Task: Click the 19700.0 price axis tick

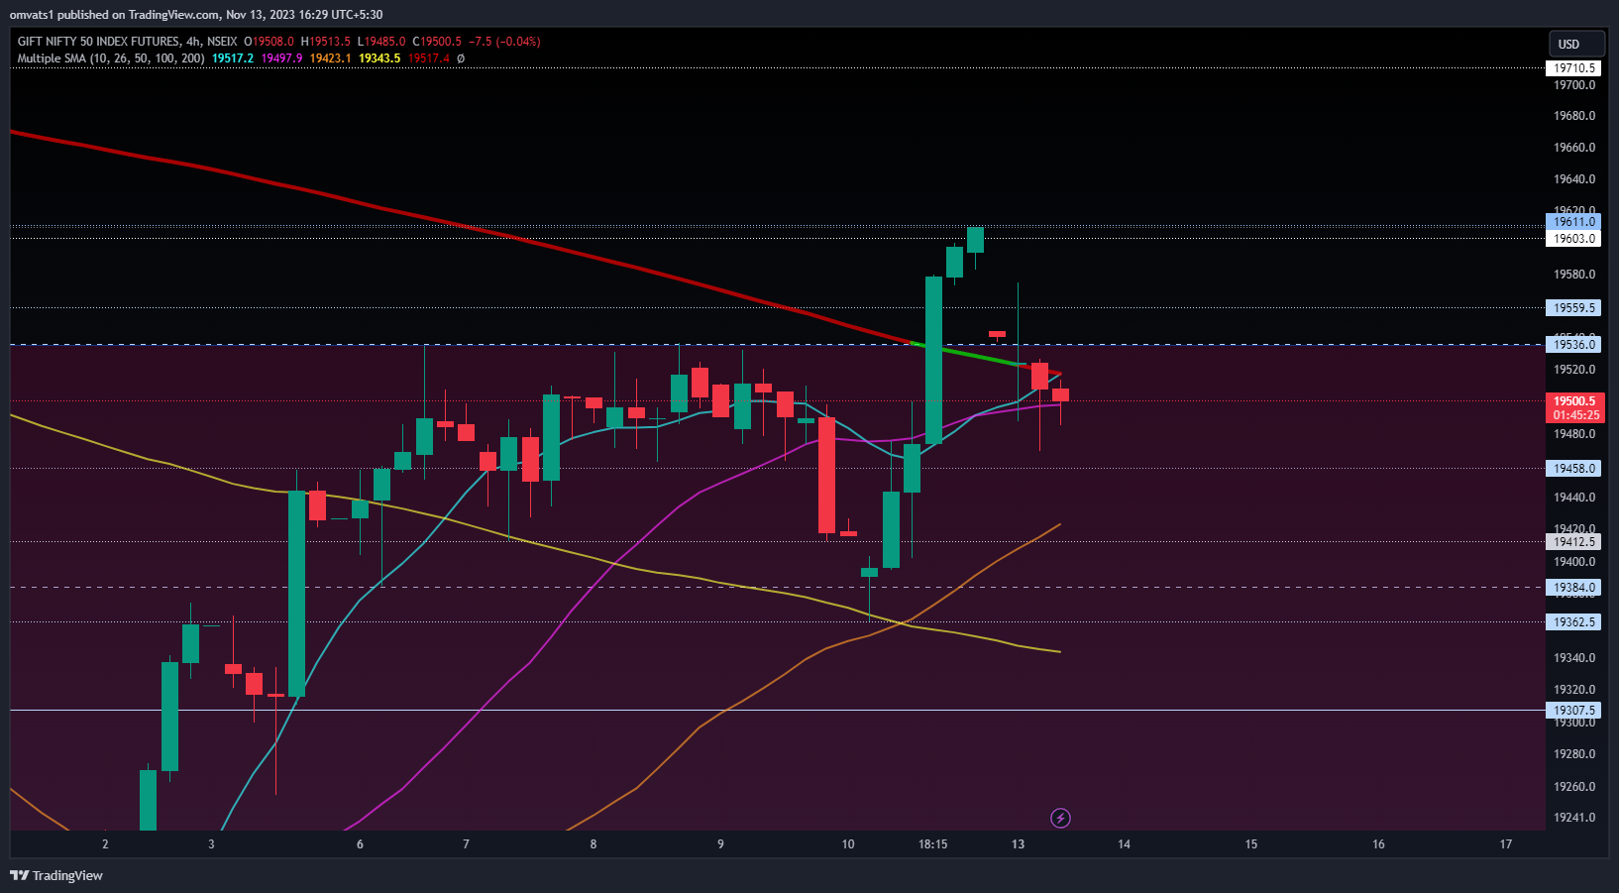Action: coord(1574,85)
